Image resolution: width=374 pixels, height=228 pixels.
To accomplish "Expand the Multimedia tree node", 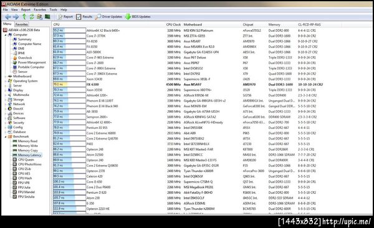I will click(6, 95).
